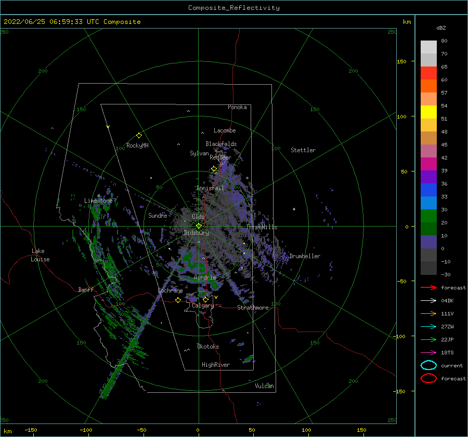Click the yellow diamond marker below Cochrane
Image resolution: width=468 pixels, height=437 pixels.
click(178, 300)
